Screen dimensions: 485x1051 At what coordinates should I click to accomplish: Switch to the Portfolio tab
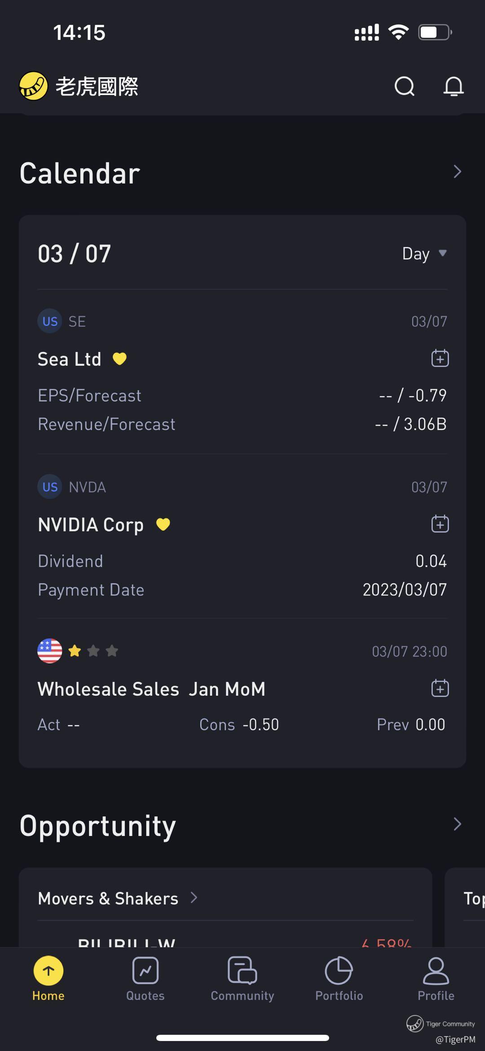[x=339, y=979]
